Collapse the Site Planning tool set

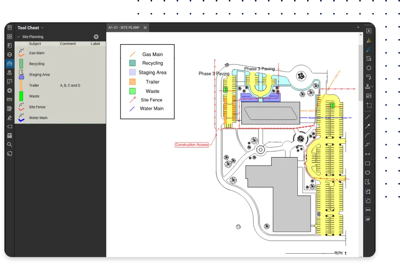click(x=19, y=37)
